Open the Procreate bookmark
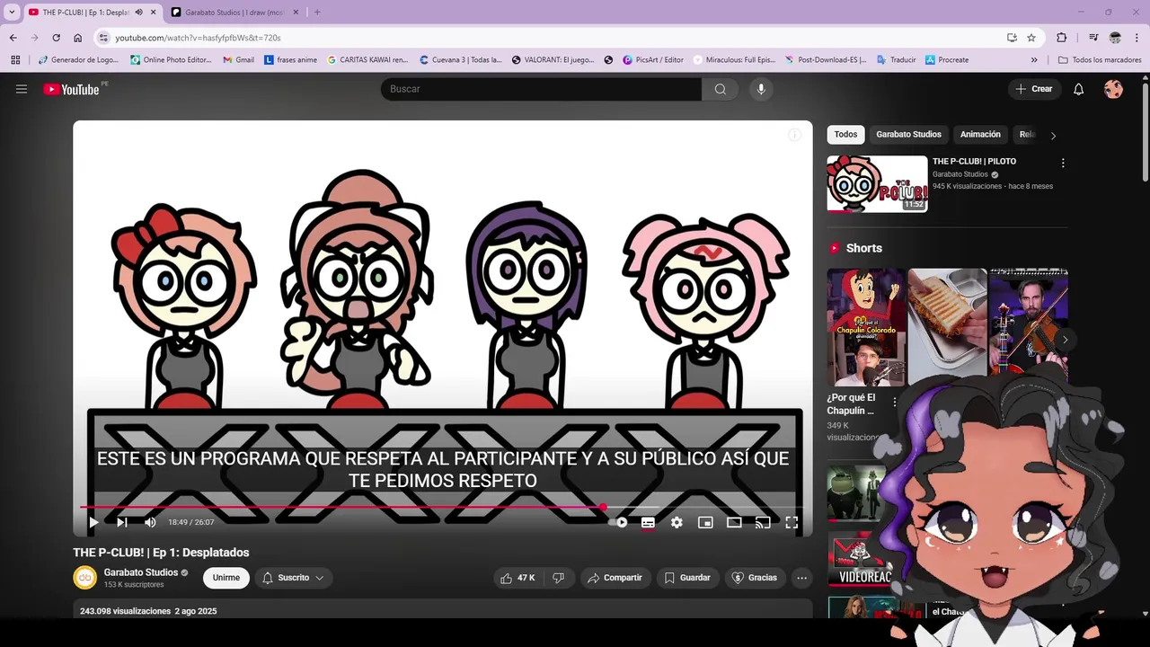The height and width of the screenshot is (647, 1150). pos(947,60)
